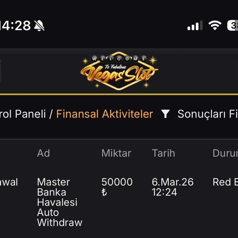
Task: Open the Sonuçları filter option
Action: tap(208, 114)
